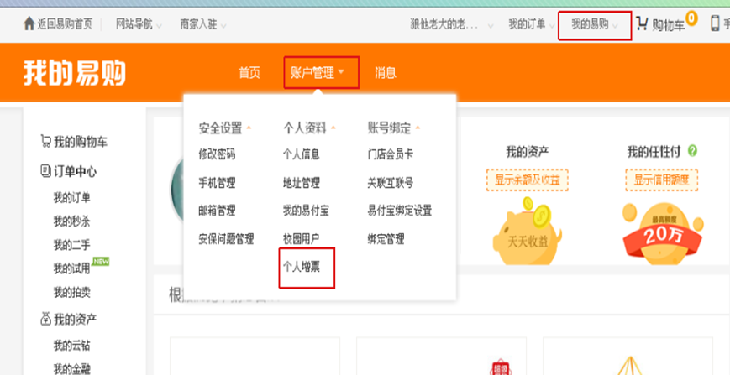Open the 消息 tab in orange bar
The width and height of the screenshot is (730, 375).
click(386, 73)
